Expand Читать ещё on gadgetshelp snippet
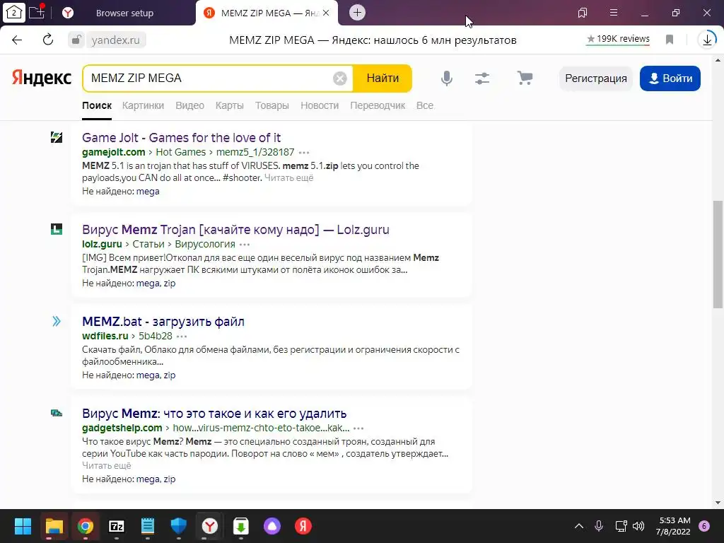 point(107,465)
